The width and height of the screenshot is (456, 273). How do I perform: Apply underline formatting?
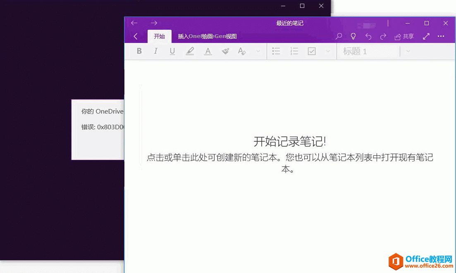coord(172,51)
